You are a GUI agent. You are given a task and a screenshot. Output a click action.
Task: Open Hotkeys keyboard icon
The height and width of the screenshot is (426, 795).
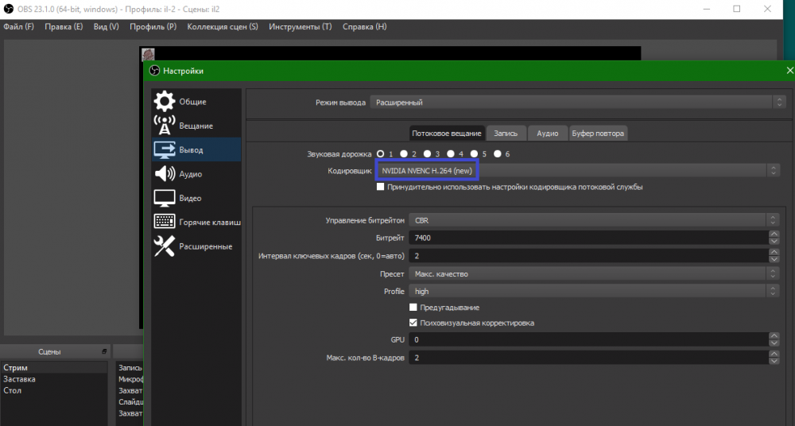[164, 222]
